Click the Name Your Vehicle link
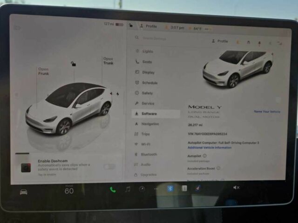 coord(267,111)
